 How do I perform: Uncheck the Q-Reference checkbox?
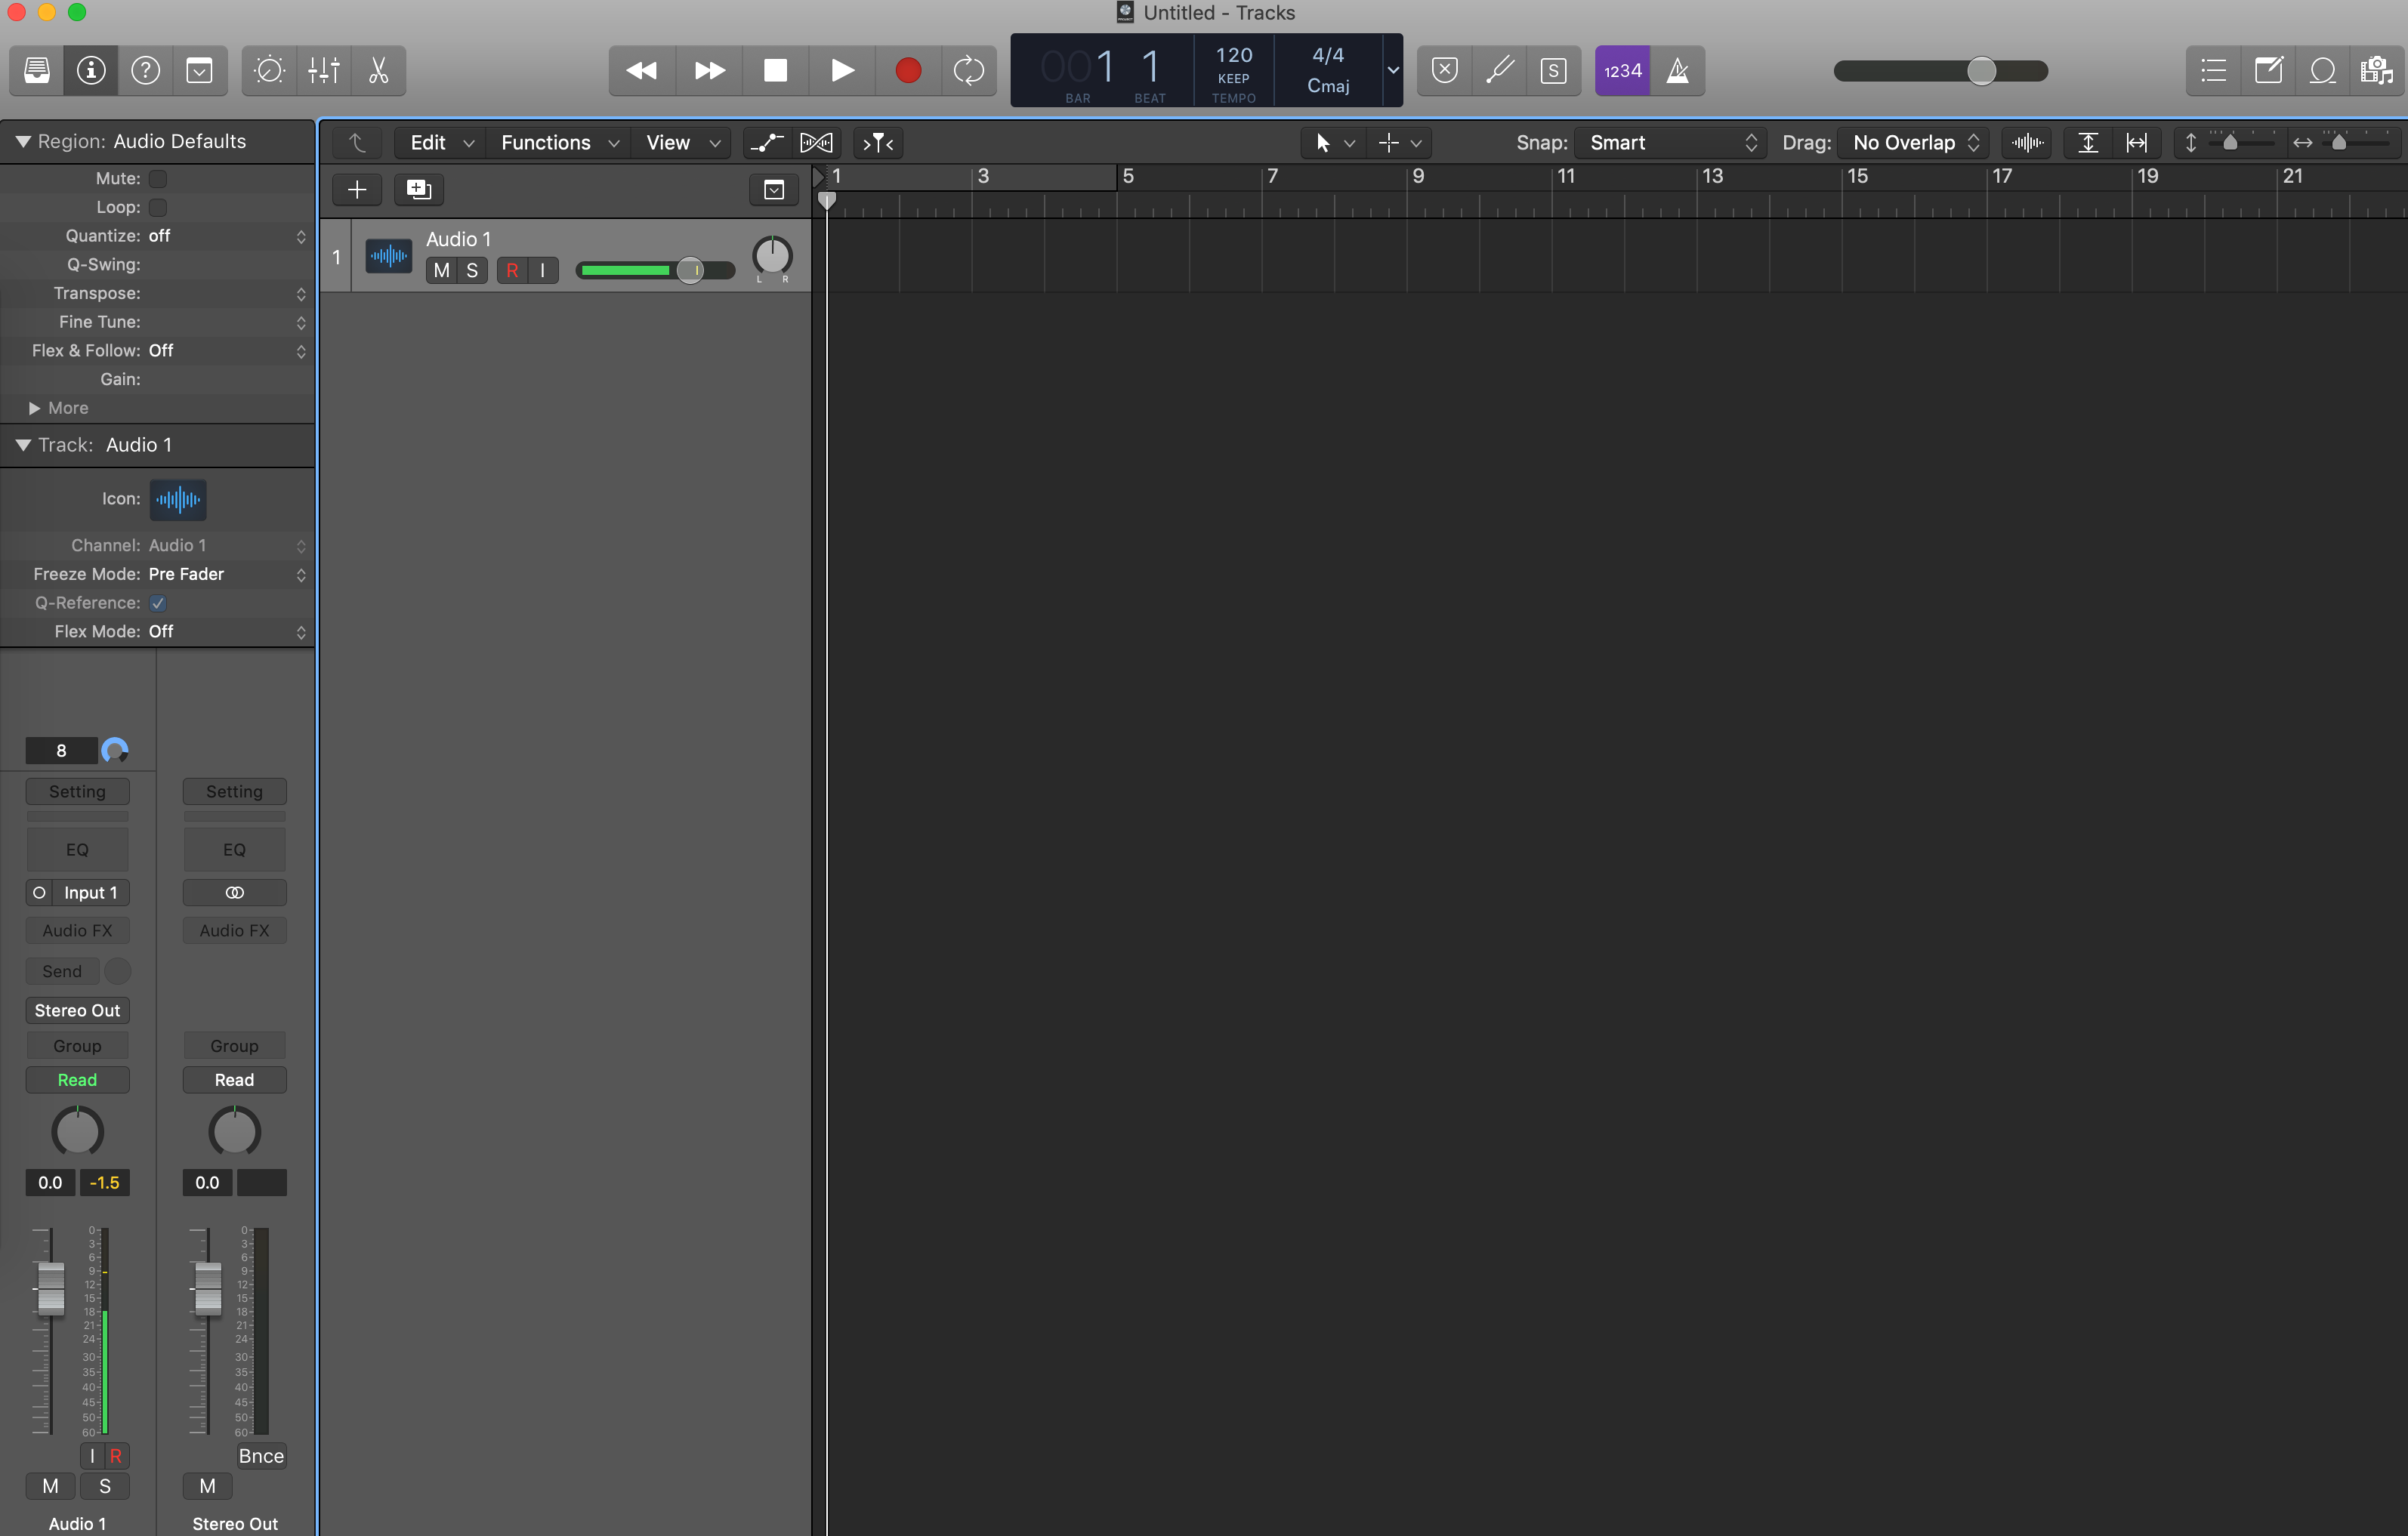pyautogui.click(x=157, y=603)
